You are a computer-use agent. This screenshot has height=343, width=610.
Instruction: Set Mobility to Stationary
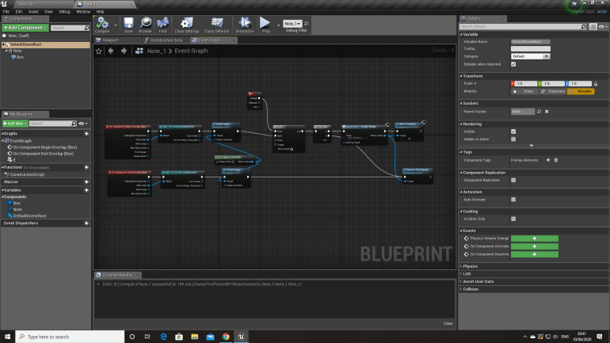point(553,91)
